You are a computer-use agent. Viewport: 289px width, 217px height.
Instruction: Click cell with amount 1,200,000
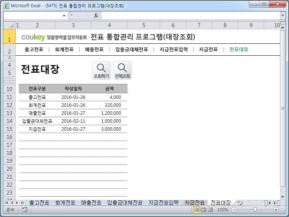coord(109,113)
